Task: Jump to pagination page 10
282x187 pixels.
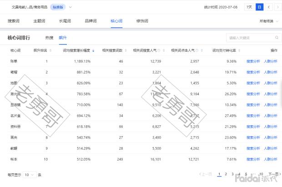Action: click(x=261, y=174)
